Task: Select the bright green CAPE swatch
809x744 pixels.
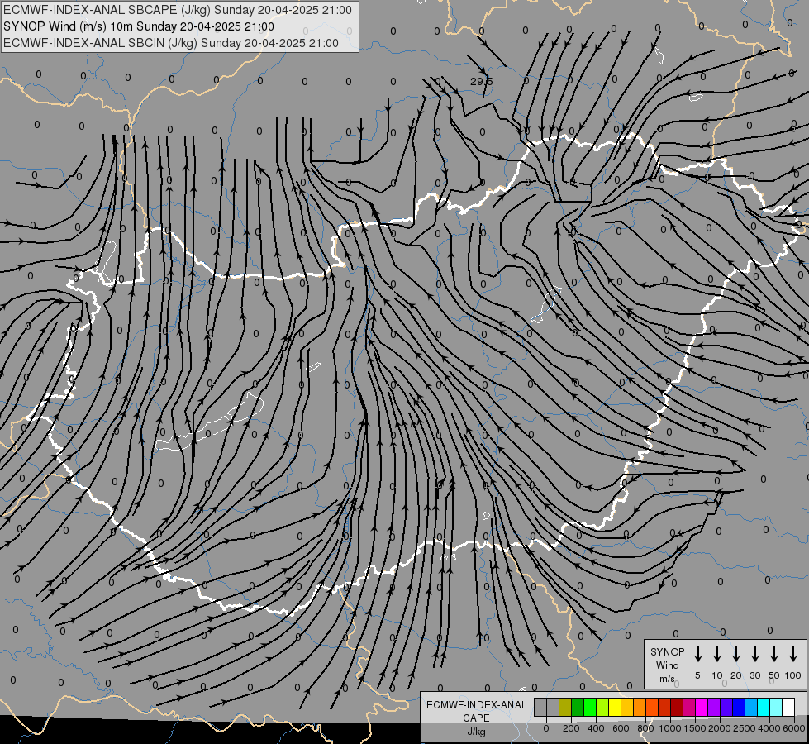Action: [590, 708]
